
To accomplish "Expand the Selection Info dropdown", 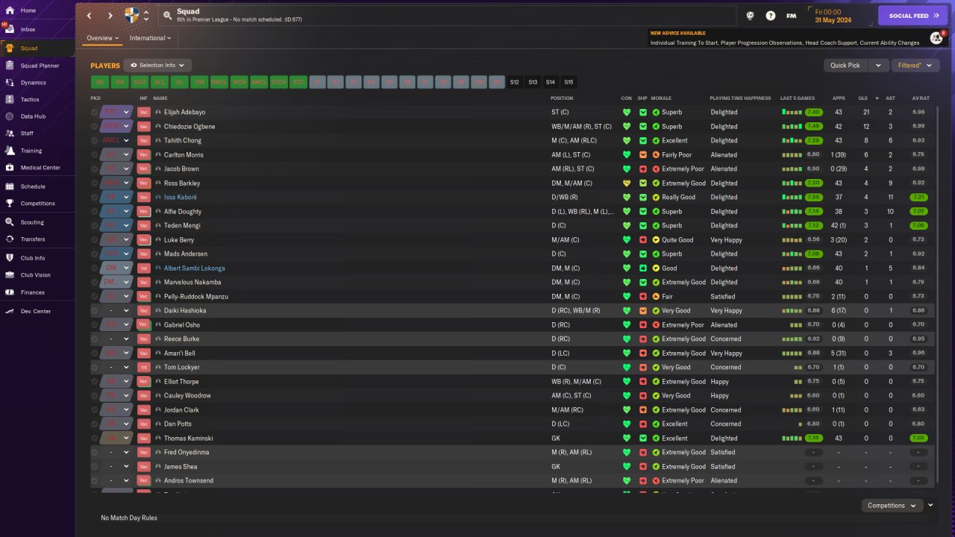I will tap(157, 66).
